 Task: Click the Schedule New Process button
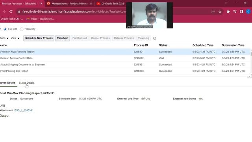39,38
